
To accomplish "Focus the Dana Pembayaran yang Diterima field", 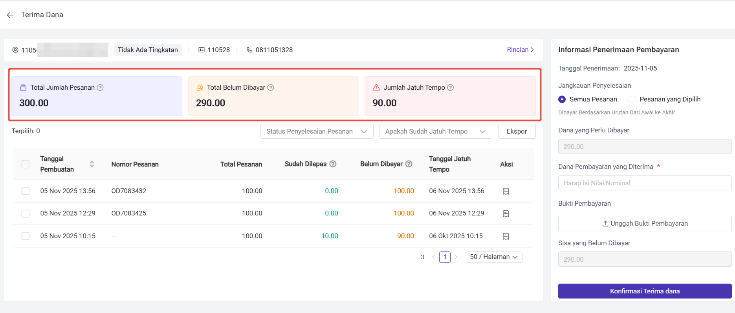I will 645,183.
